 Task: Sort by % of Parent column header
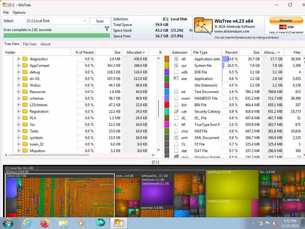click(x=83, y=52)
